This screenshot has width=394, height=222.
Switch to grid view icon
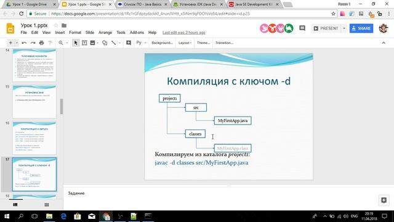(47, 205)
